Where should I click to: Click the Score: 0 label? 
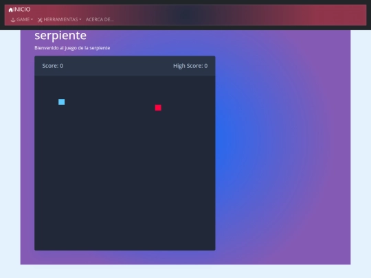pos(53,66)
